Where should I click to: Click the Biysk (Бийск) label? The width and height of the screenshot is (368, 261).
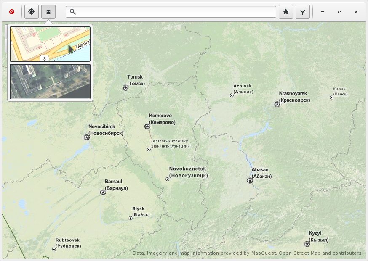pos(141,211)
